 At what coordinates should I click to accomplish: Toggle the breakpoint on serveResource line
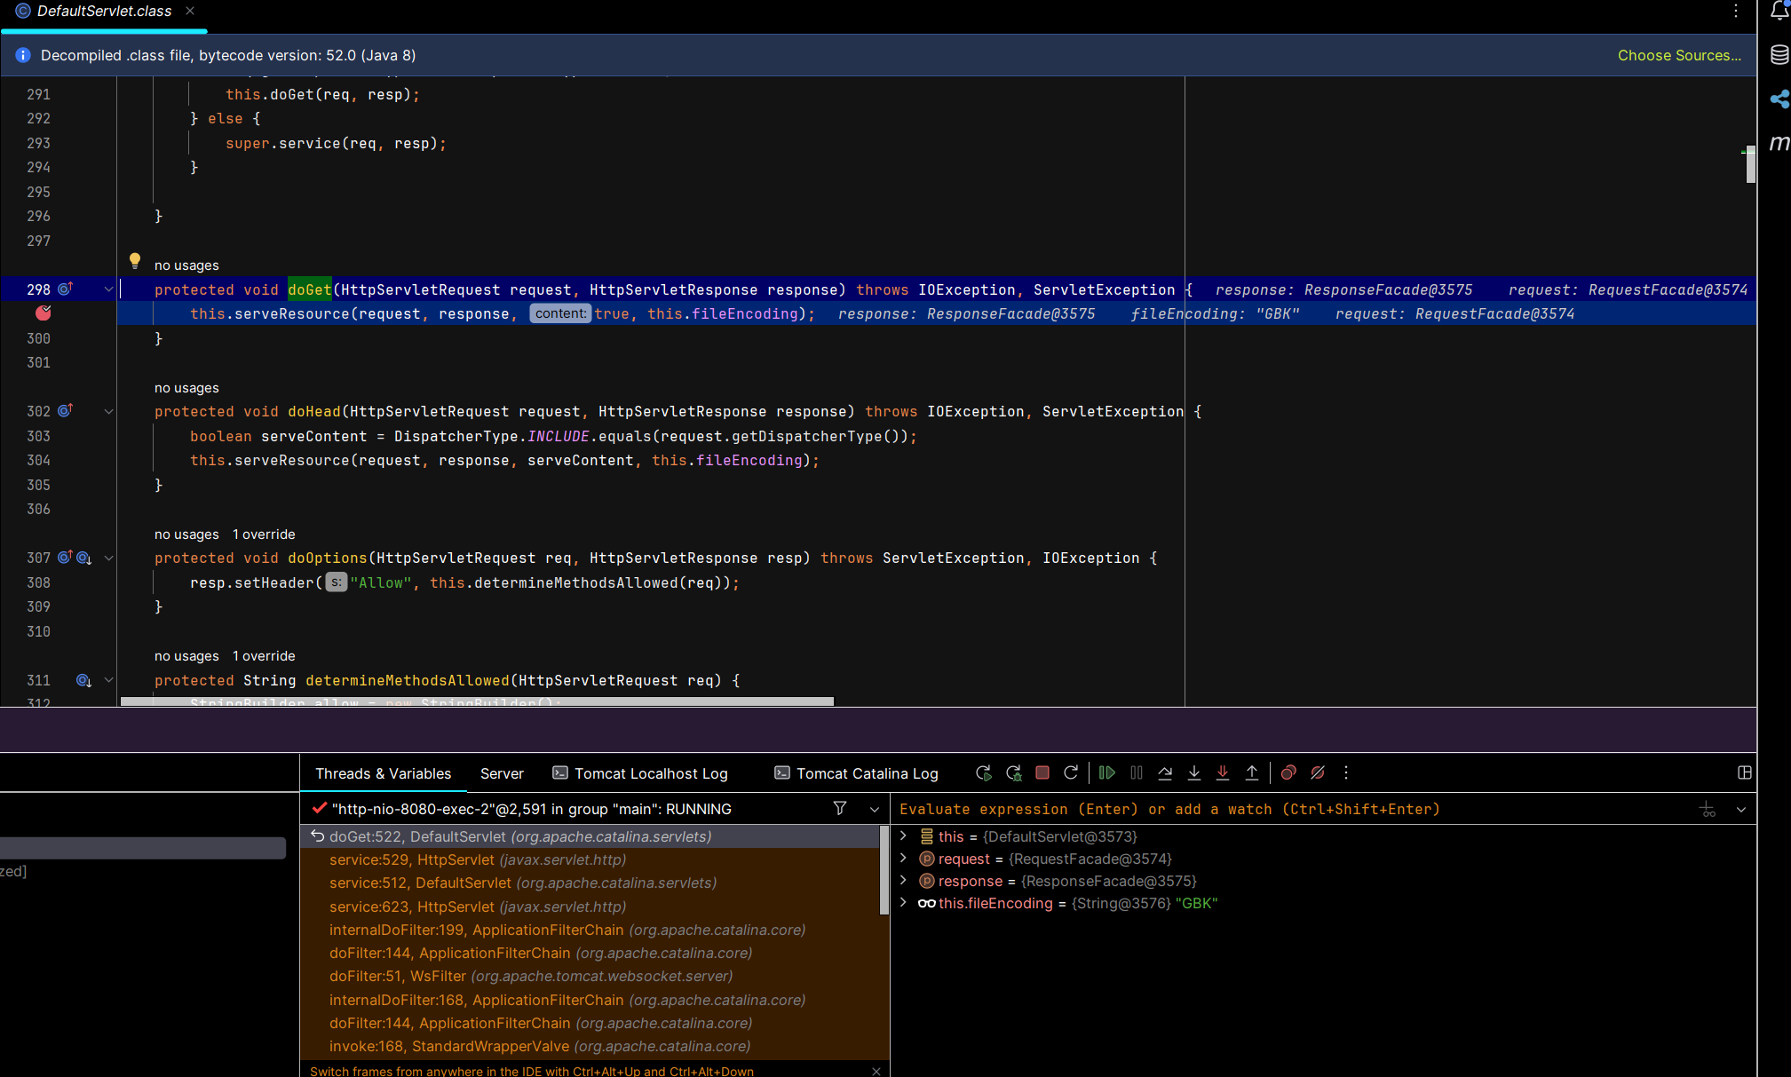click(x=43, y=313)
